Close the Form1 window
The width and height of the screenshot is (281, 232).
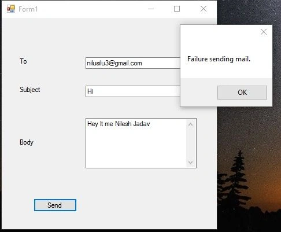point(204,9)
